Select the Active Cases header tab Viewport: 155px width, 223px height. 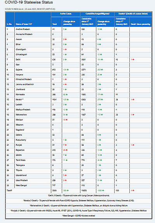[x=66, y=14]
